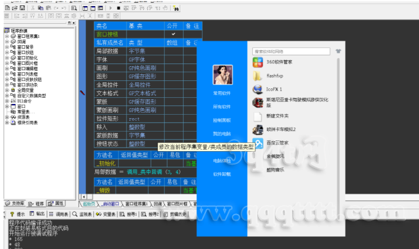Screen dimensions: 419x249
Task: Select 自定义数据类型 in the program tree
Action: [x=32, y=96]
